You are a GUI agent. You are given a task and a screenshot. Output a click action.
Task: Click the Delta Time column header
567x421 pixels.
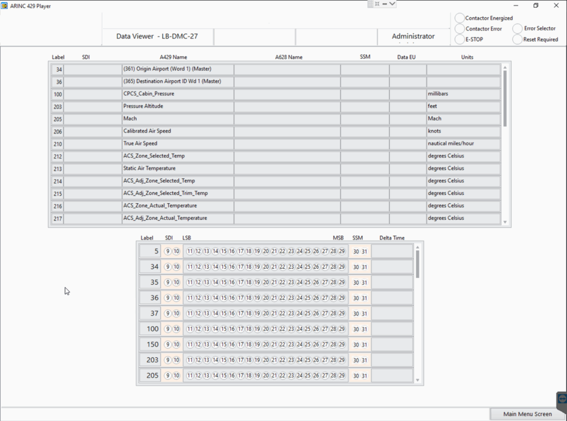[x=392, y=238]
